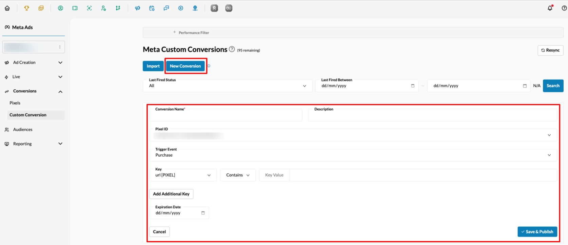Open the green user-with-star icon
568x245 pixels.
pos(103,8)
